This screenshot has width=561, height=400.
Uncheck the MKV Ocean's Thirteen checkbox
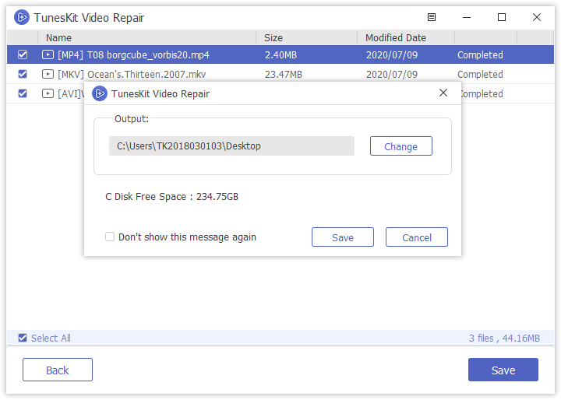(23, 74)
